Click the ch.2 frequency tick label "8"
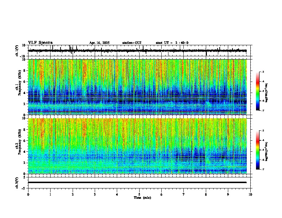 25,130
